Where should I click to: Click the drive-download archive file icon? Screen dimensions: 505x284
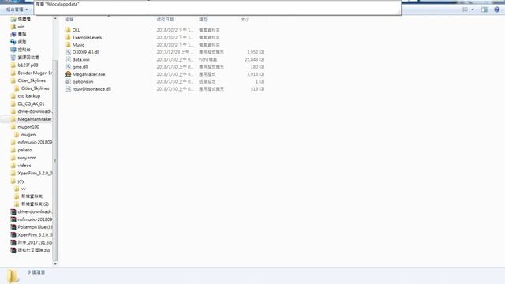[13, 211]
